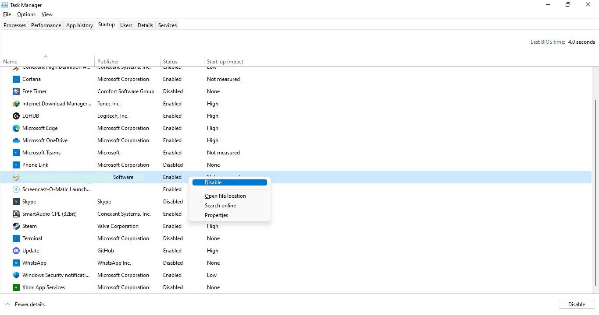Click the Low impact of Windows Security
599x315 pixels.
[x=212, y=275]
